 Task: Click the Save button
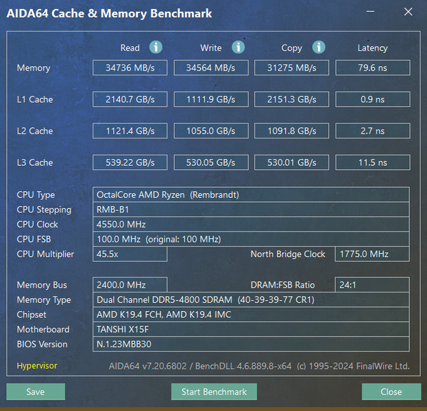click(x=36, y=392)
